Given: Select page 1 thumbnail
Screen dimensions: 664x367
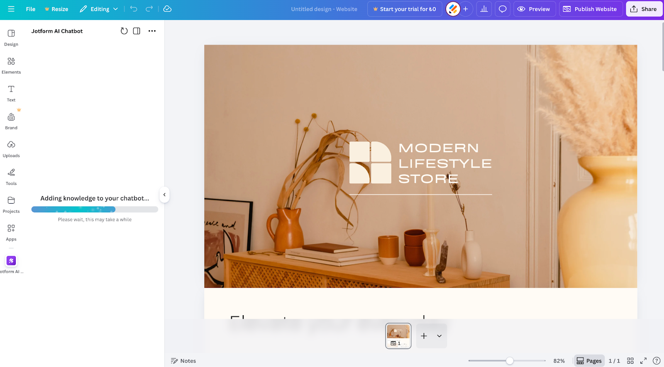Looking at the screenshot, I should tap(398, 336).
